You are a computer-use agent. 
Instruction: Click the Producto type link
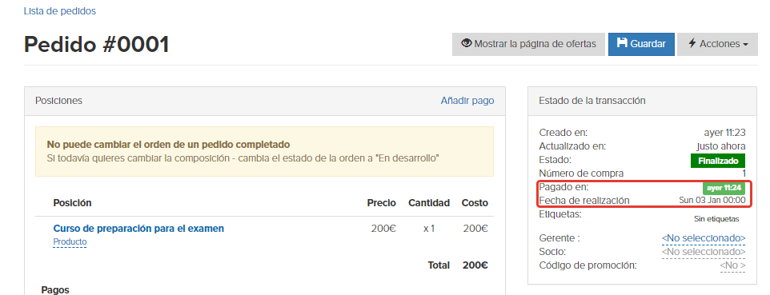tap(70, 242)
